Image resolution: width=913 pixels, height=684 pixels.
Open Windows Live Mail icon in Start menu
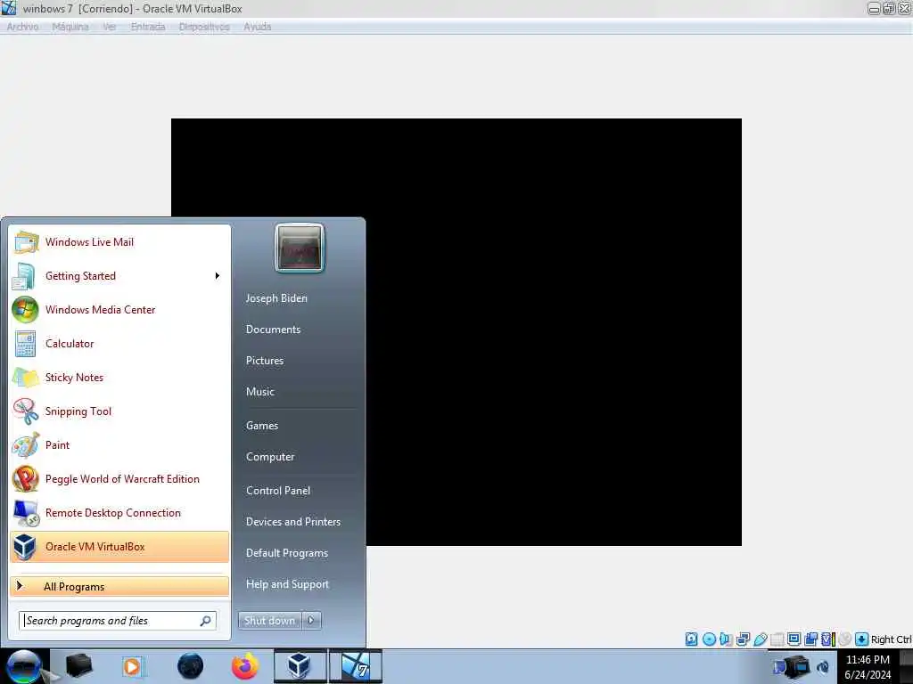26,242
